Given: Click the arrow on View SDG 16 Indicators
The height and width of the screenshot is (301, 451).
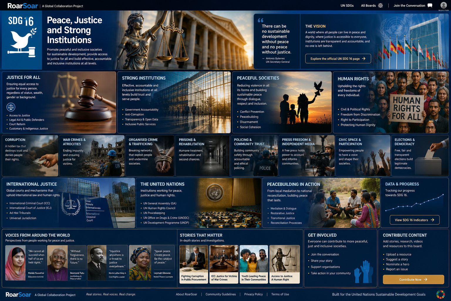Looking at the screenshot, I should [x=432, y=220].
